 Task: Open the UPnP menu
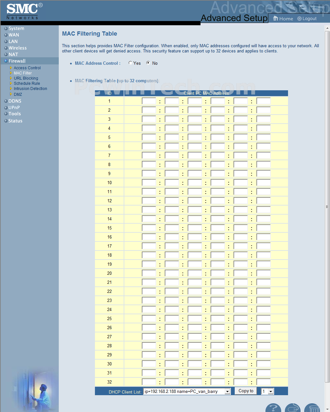(14, 107)
